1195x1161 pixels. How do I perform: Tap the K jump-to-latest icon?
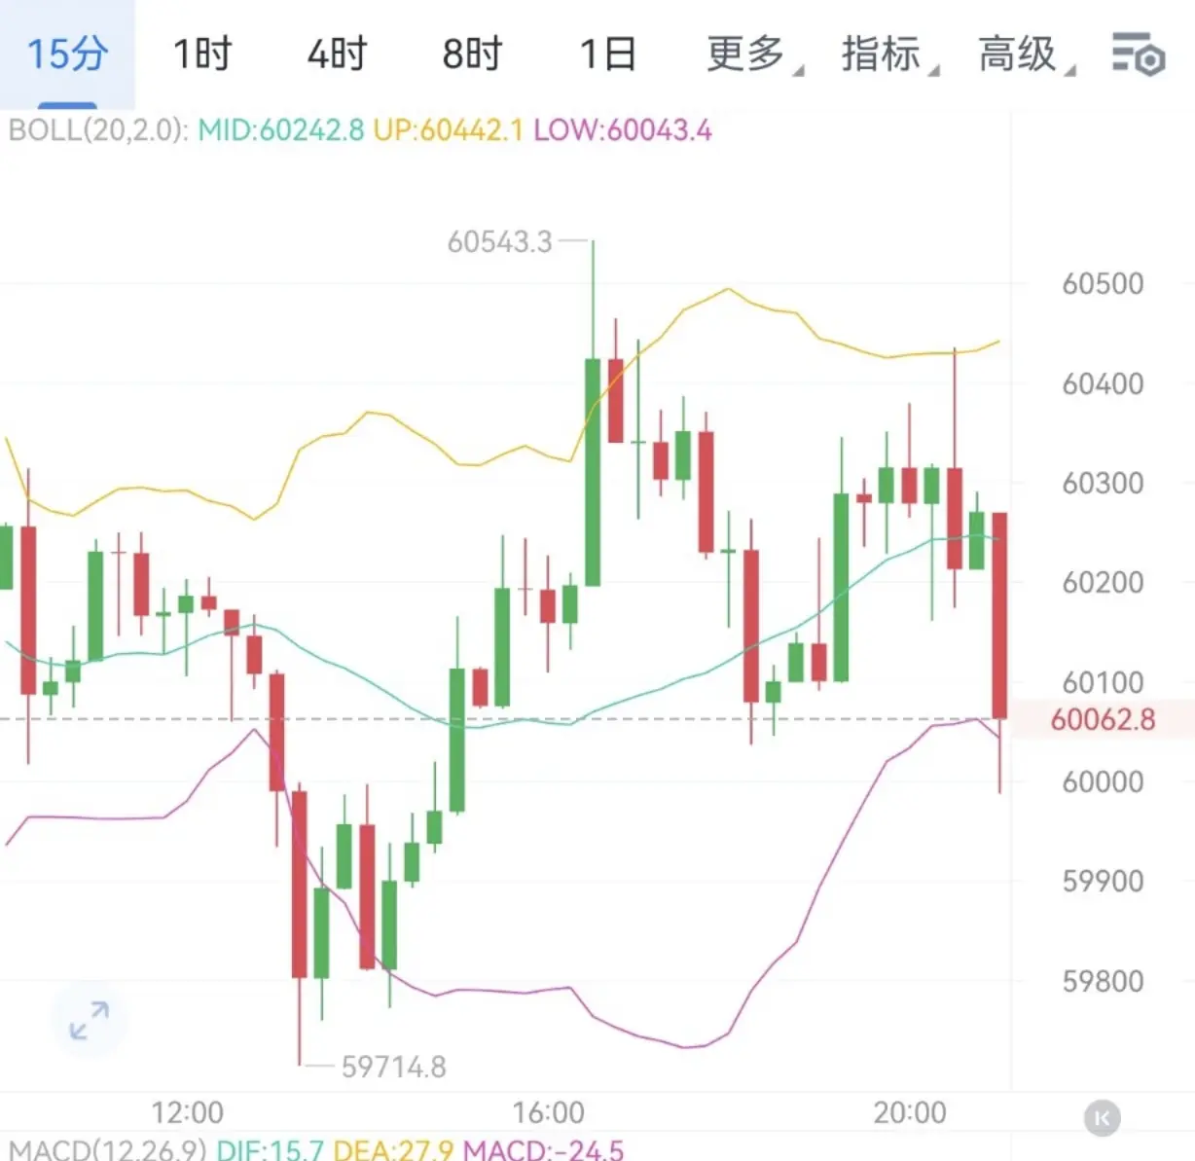[x=1102, y=1118]
